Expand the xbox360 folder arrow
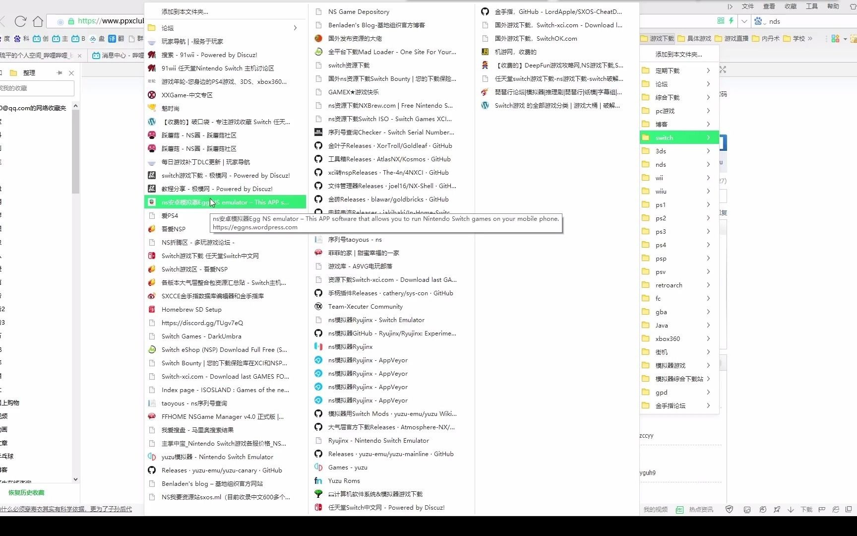Image resolution: width=857 pixels, height=536 pixels. pos(708,338)
